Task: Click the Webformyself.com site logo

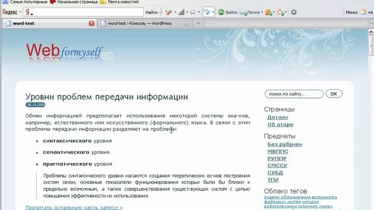Action: (x=70, y=52)
